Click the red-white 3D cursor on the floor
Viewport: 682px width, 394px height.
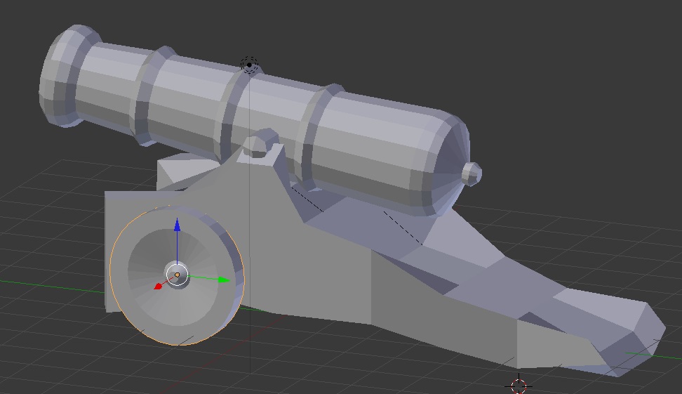519,386
